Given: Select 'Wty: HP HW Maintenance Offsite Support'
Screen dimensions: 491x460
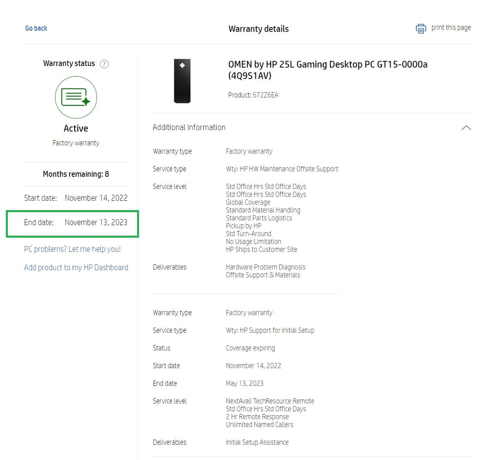Looking at the screenshot, I should click(282, 169).
